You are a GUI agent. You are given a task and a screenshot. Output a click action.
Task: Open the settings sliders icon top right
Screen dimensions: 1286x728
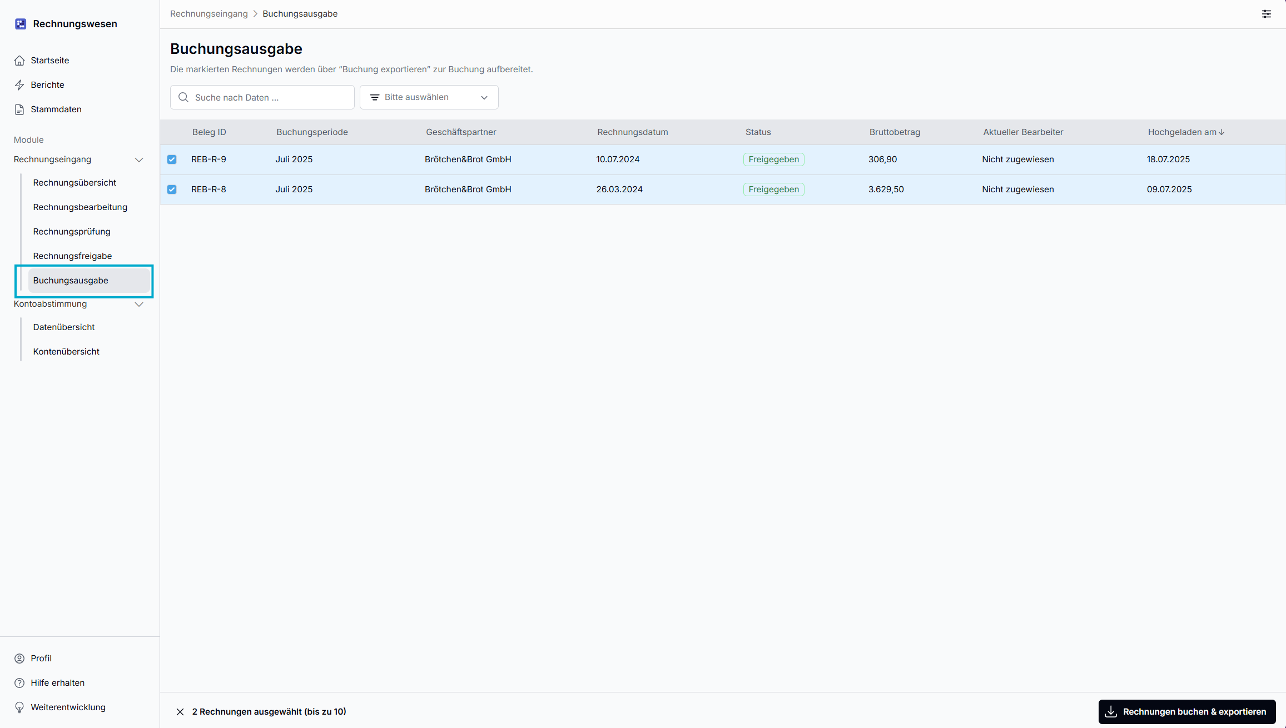pyautogui.click(x=1267, y=14)
